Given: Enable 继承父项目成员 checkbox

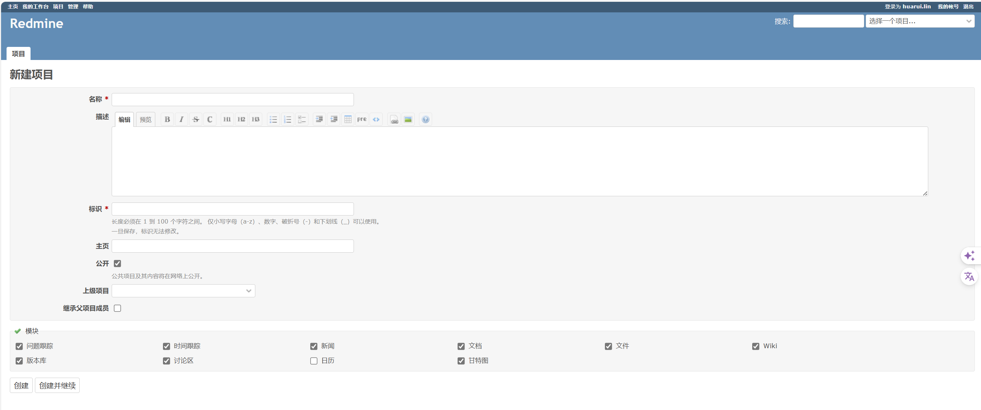Looking at the screenshot, I should click(x=117, y=308).
